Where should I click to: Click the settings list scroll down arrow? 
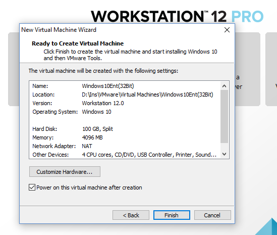(225, 154)
